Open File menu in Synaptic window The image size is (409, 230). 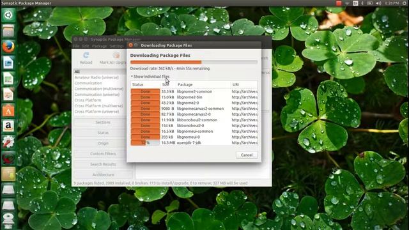coord(76,46)
